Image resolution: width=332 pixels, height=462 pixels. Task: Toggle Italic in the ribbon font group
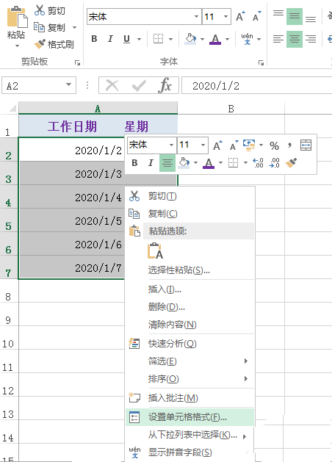(x=110, y=39)
